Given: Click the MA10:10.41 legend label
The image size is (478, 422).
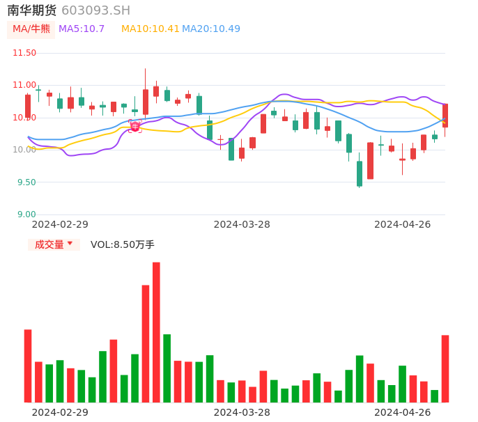Looking at the screenshot, I should tap(150, 29).
